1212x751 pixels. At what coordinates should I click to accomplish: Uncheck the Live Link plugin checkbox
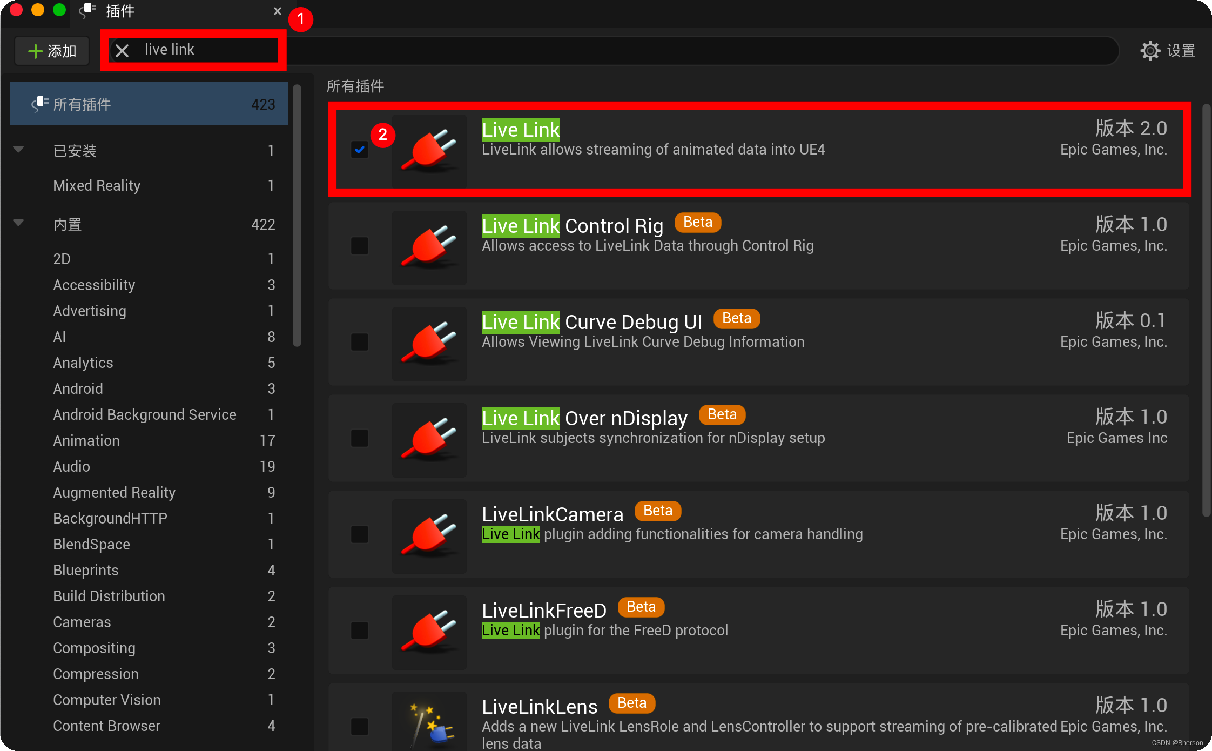click(360, 150)
